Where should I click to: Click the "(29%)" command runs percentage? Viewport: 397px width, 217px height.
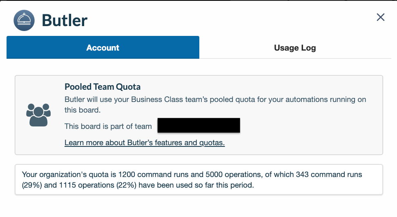(x=32, y=185)
